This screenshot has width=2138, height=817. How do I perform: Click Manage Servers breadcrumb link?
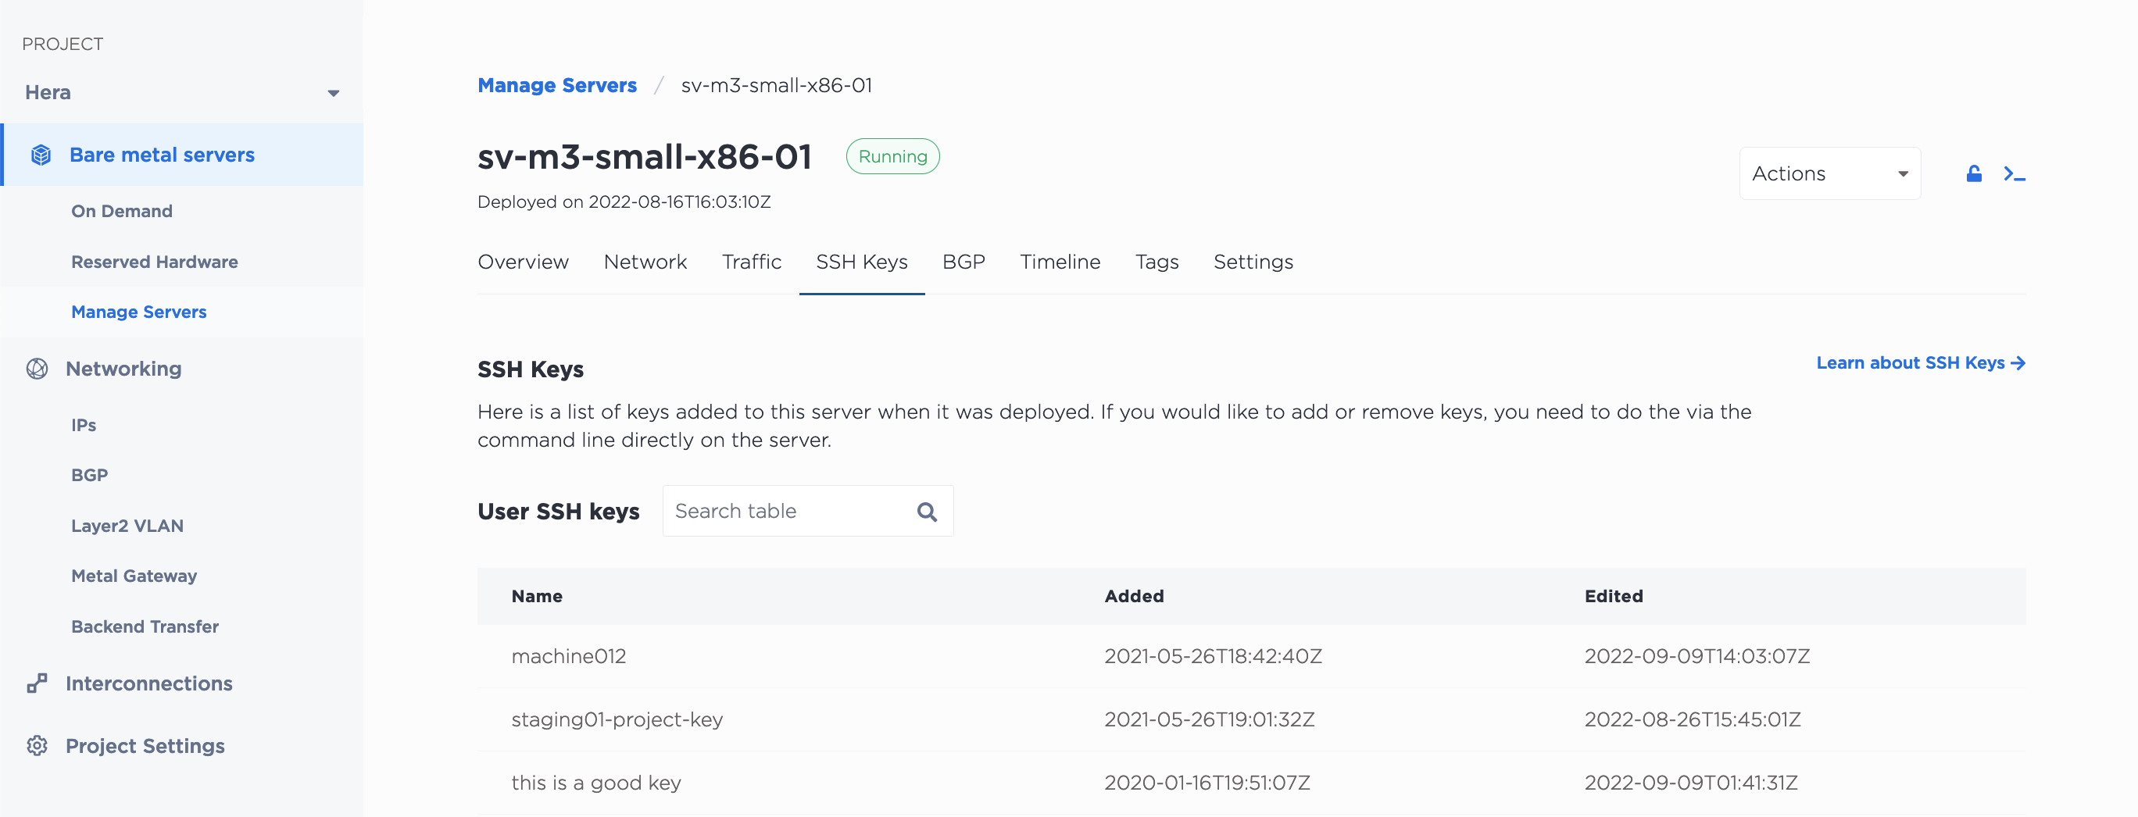coord(557,85)
